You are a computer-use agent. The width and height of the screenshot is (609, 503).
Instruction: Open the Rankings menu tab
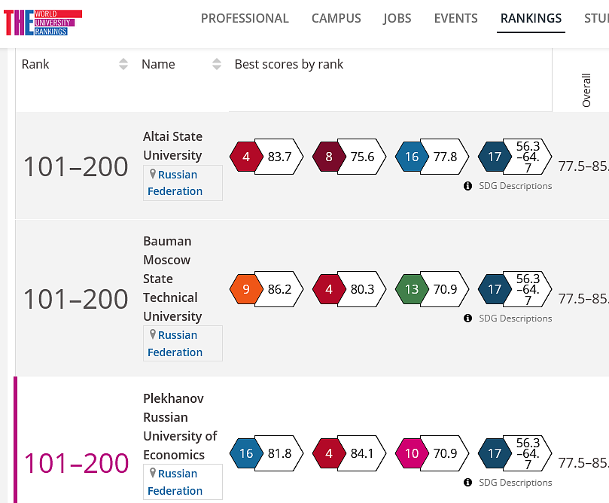click(x=531, y=19)
